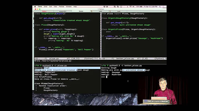The image size is (199, 111).
Task: Click 'DoughFactory' in resolution order list
Action: (x=51, y=90)
